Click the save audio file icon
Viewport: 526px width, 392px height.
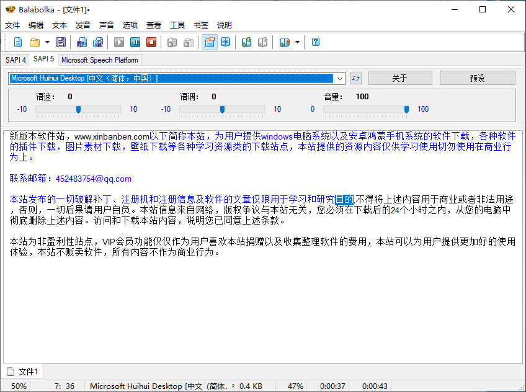pos(81,42)
